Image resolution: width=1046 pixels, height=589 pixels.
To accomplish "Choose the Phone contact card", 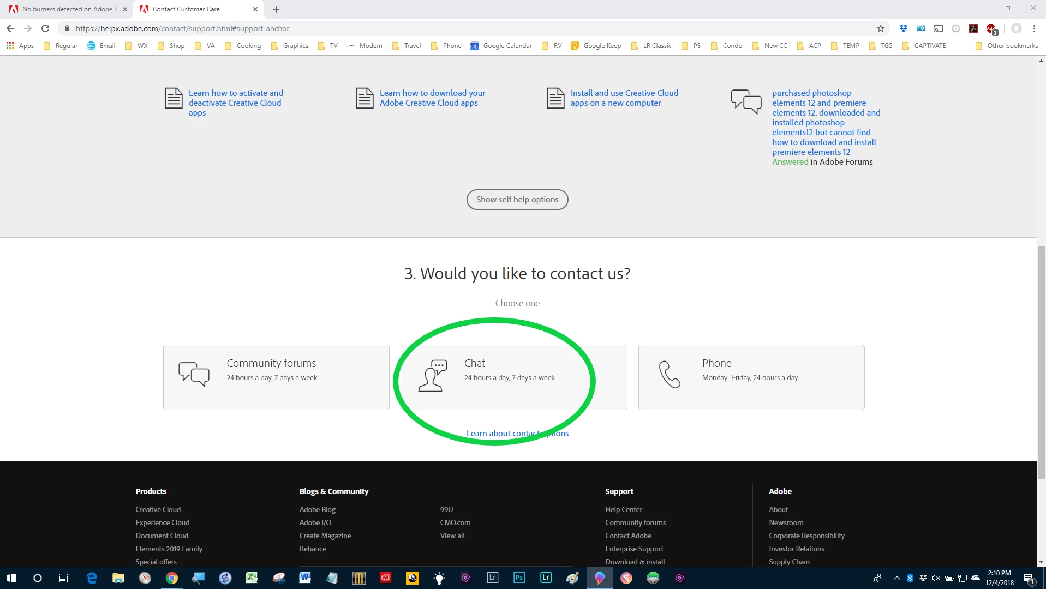I will click(x=751, y=377).
